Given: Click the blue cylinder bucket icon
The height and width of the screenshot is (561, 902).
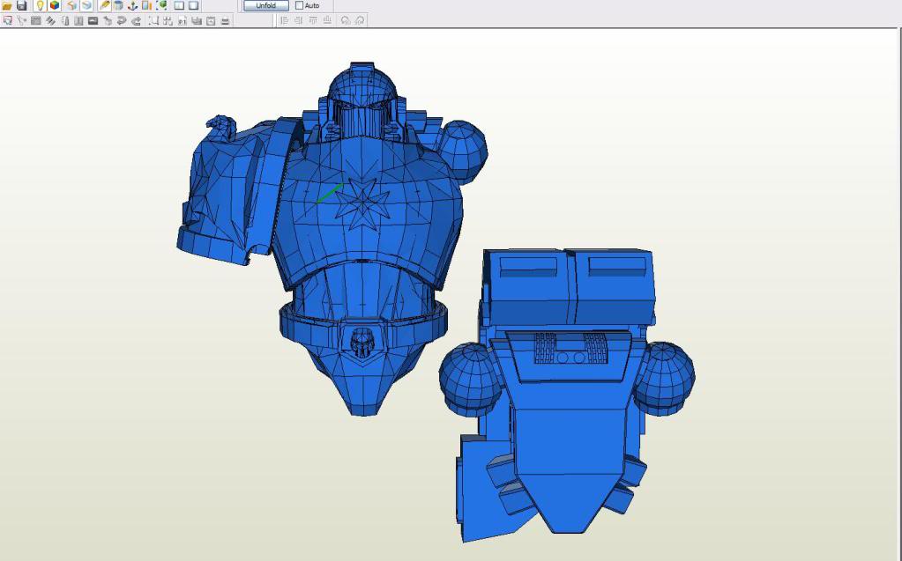Looking at the screenshot, I should coord(118,6).
